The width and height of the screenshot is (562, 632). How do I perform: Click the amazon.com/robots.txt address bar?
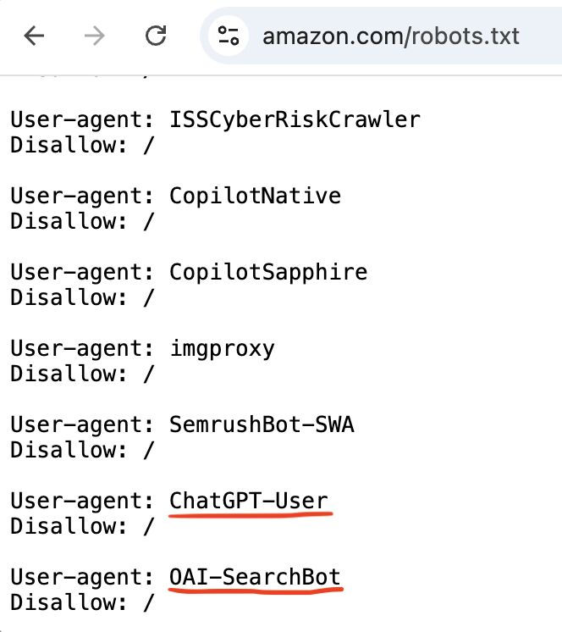click(390, 36)
